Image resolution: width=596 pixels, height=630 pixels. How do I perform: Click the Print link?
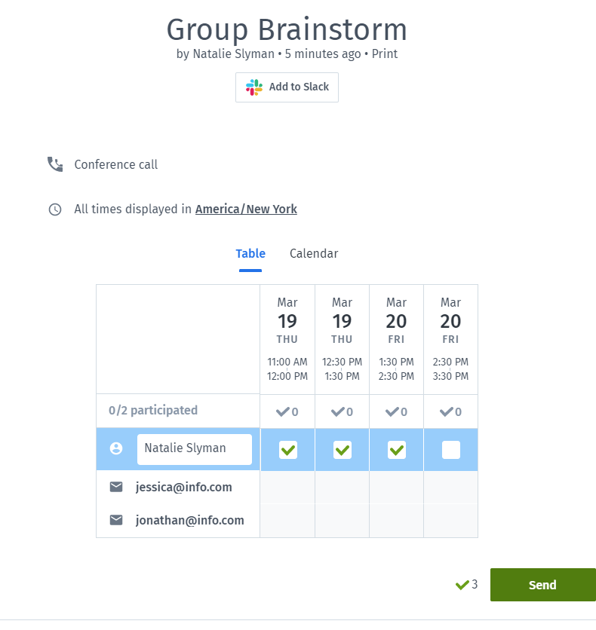[385, 54]
